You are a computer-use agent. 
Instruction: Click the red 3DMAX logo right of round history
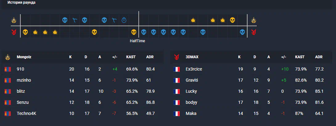[x=254, y=32]
